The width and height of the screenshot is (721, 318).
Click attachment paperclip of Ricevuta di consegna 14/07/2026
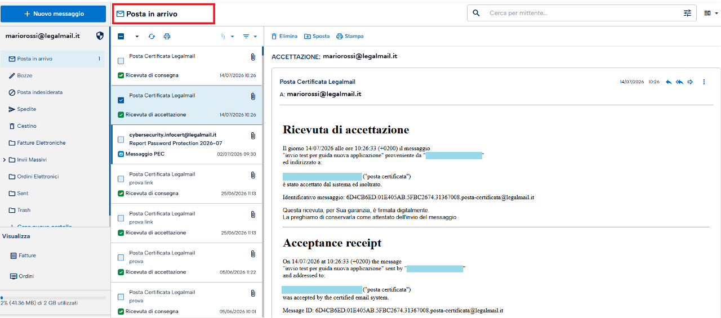click(253, 57)
